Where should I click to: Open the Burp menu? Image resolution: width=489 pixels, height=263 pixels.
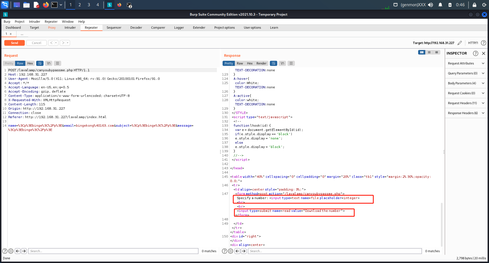[x=7, y=22]
